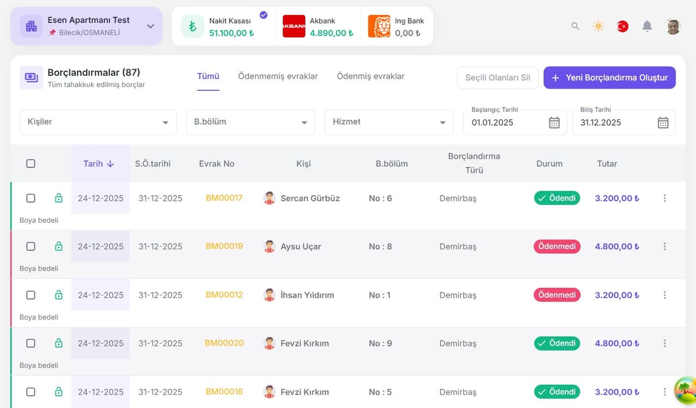Select checkbox for BM00017 row
This screenshot has width=696, height=408.
pyautogui.click(x=31, y=198)
